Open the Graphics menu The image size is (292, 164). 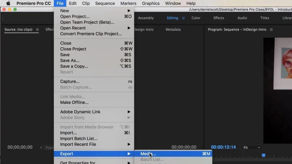(151, 3)
